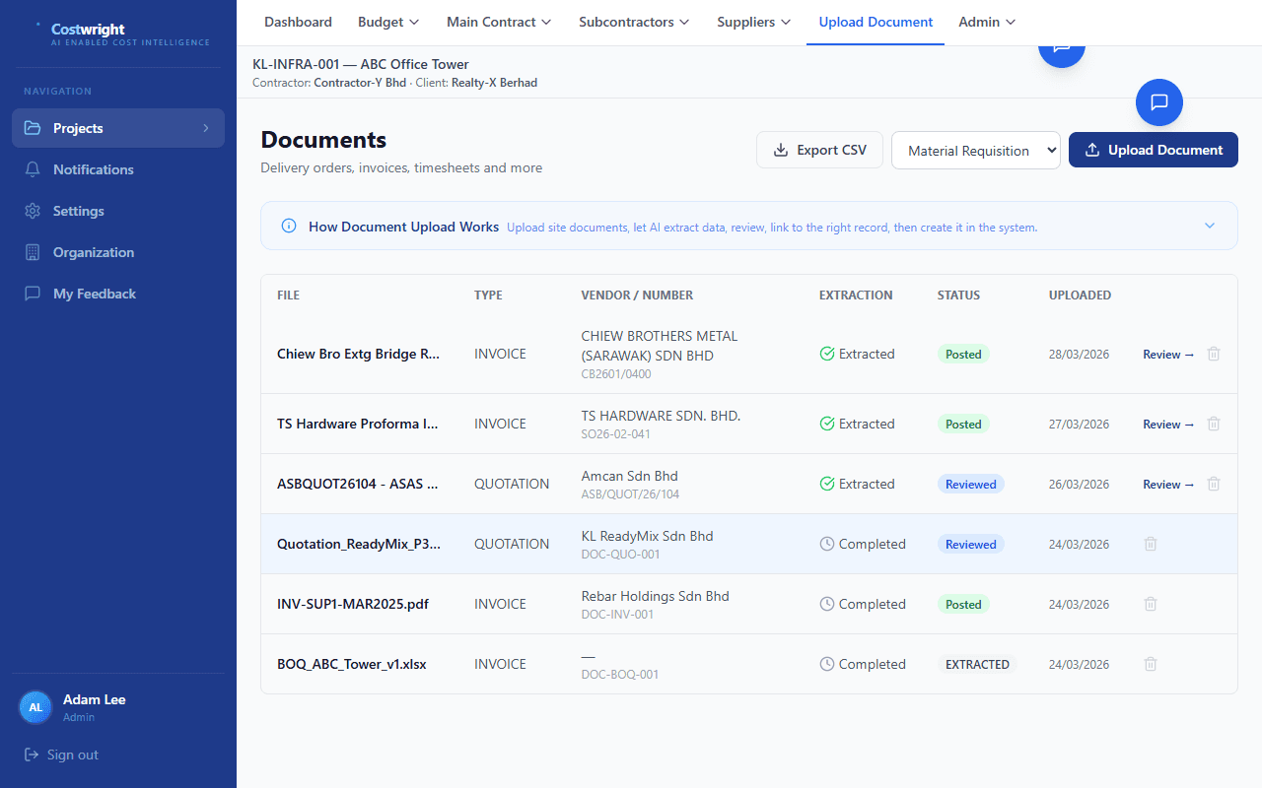This screenshot has width=1262, height=788.
Task: Click document number SO26-02-041
Action: click(616, 434)
